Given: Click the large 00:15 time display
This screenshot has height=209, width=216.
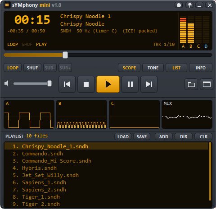Looking at the screenshot, I should point(32,20).
